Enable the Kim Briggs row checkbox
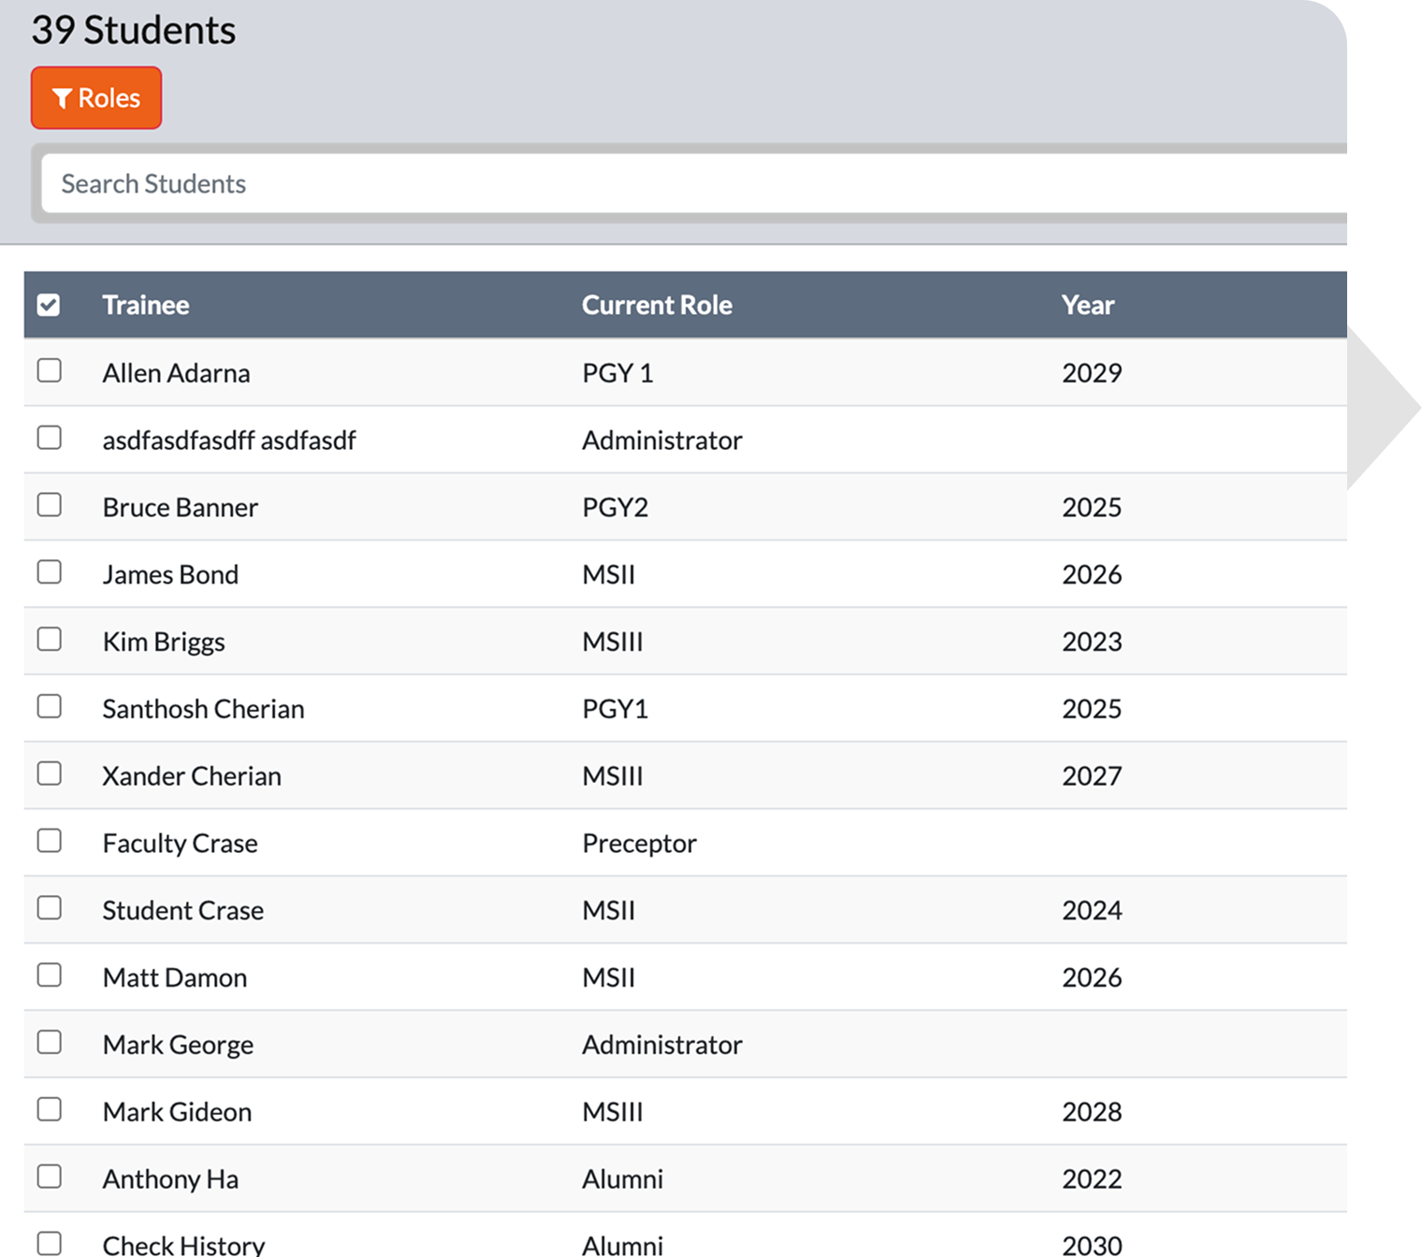 point(50,639)
